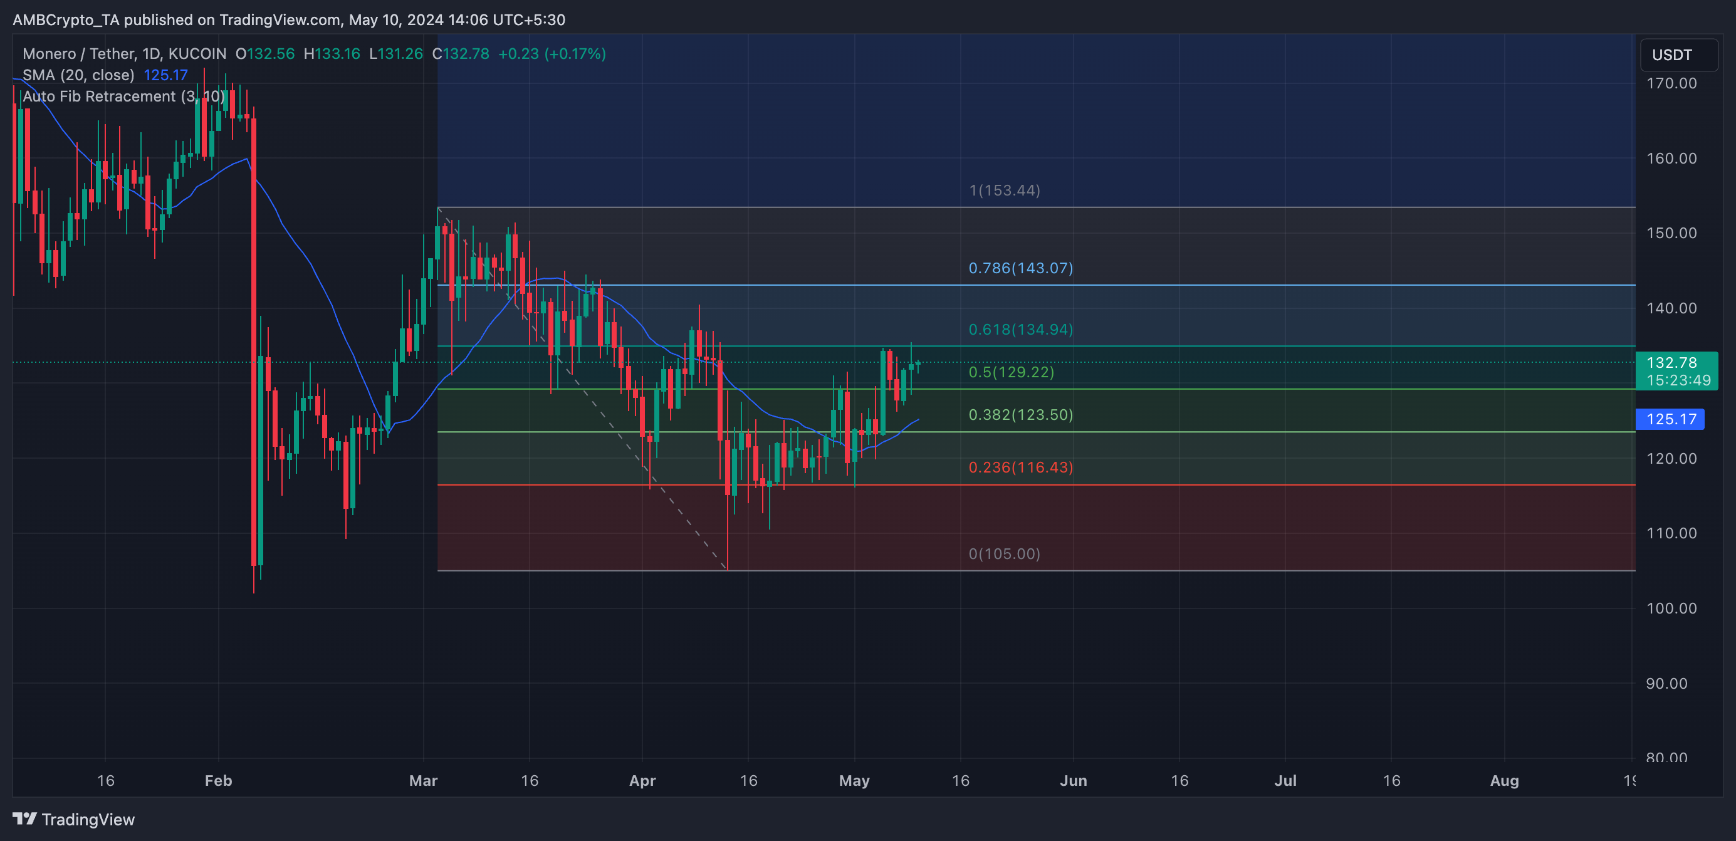This screenshot has width=1736, height=841.
Task: Click the blue 125.17 SMA price tag
Action: (x=1670, y=419)
